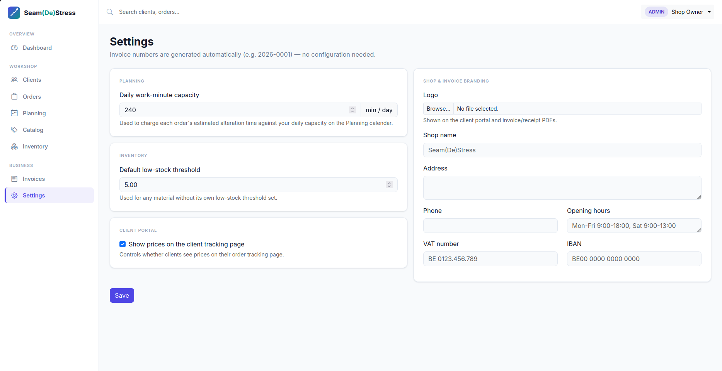Click the Invoices document icon
The height and width of the screenshot is (371, 722).
click(x=14, y=179)
